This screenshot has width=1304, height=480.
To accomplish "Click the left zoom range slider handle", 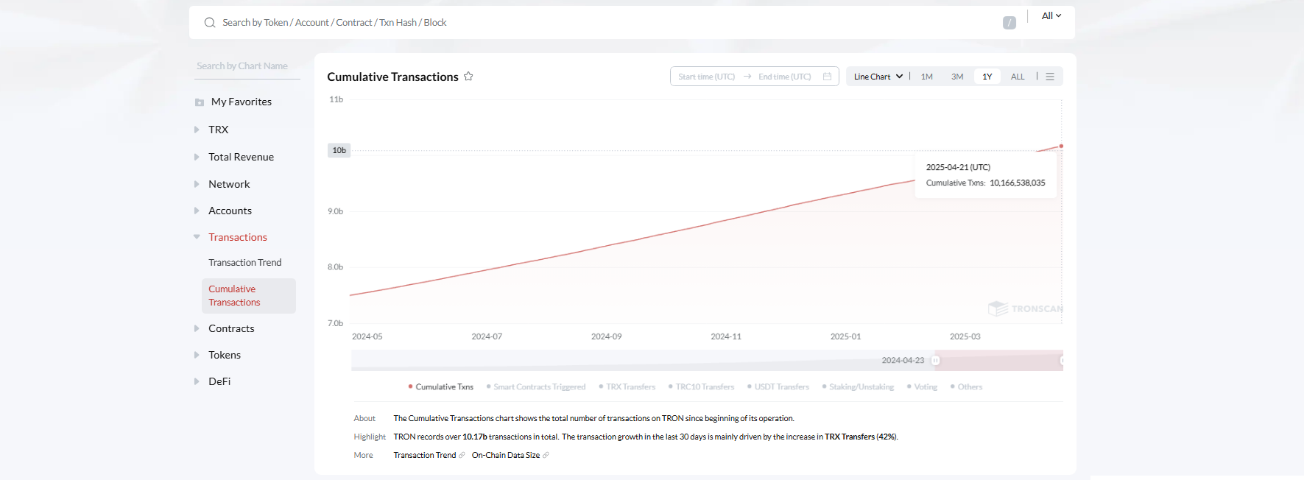I will click(x=936, y=361).
